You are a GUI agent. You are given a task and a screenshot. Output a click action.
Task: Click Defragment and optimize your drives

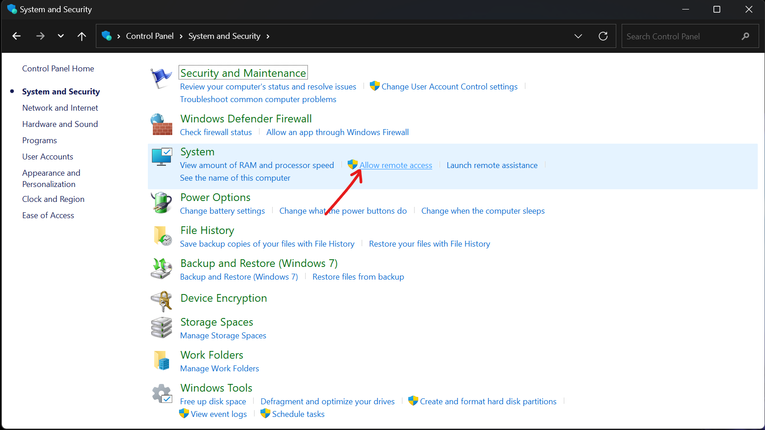point(327,401)
